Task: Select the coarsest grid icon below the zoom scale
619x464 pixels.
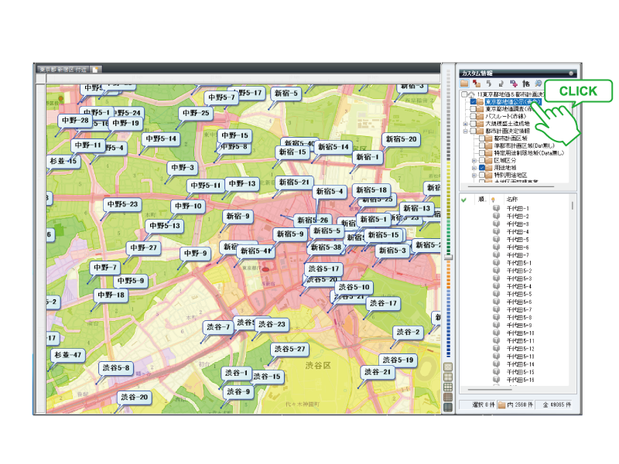Action: click(x=448, y=367)
